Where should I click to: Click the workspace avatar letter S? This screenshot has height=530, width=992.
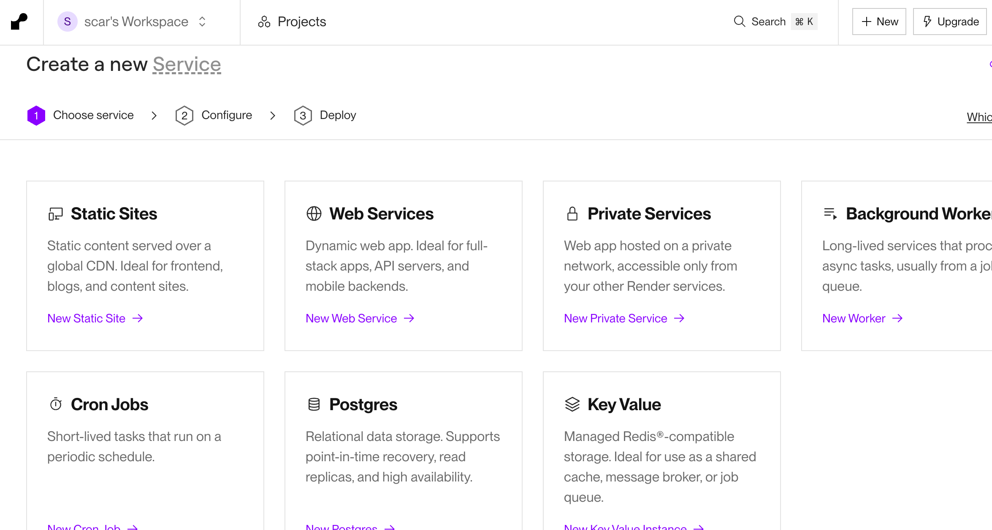point(68,22)
